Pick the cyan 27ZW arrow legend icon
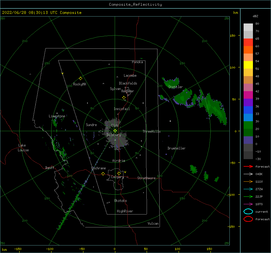The height and width of the screenshot is (253, 271). 248,189
